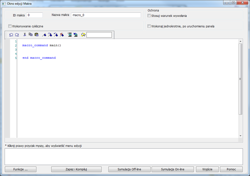The height and width of the screenshot is (176, 250).
Task: Click the Redo toolbar icon
Action: pyautogui.click(x=17, y=34)
